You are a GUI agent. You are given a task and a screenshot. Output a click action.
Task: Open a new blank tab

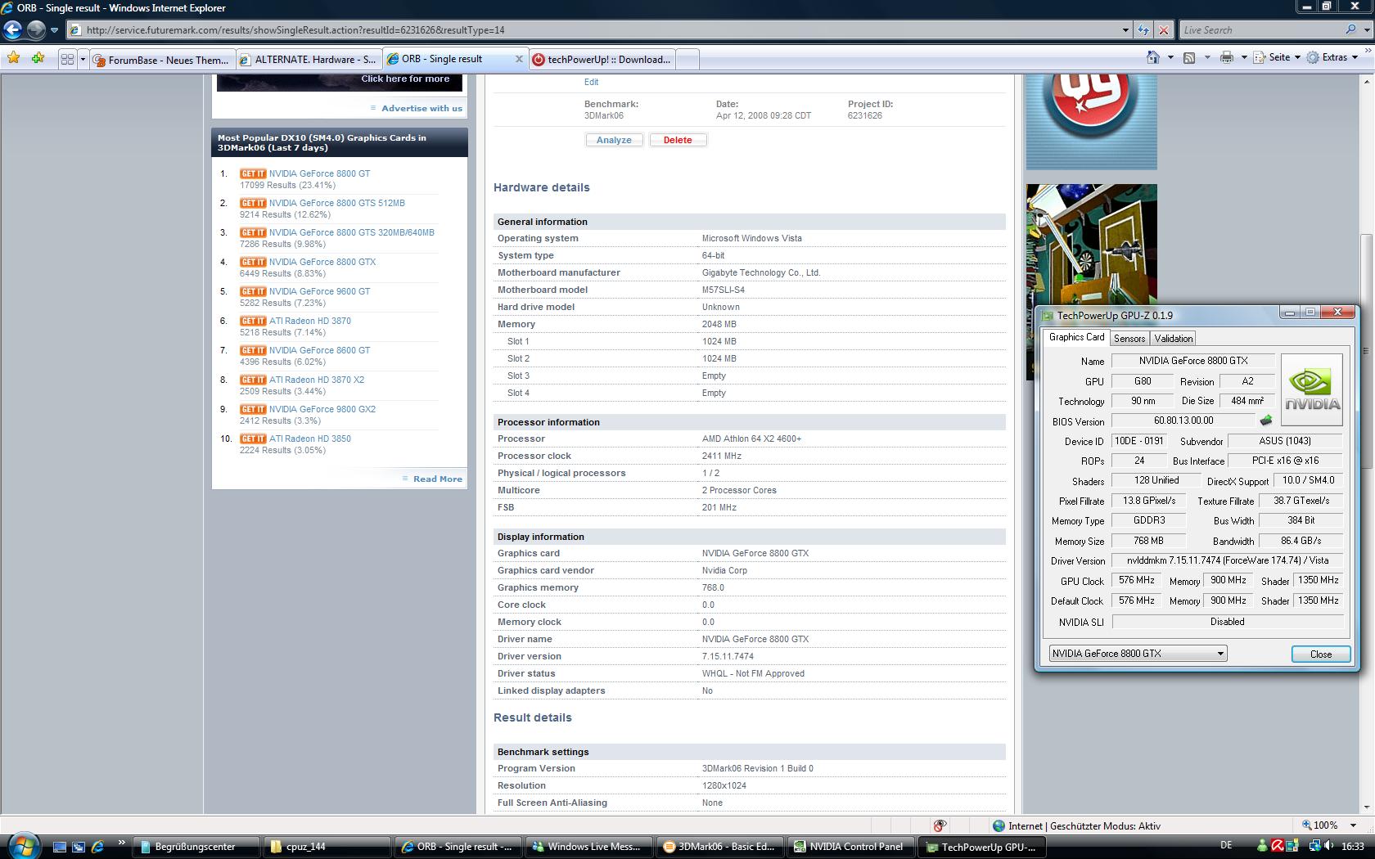687,60
